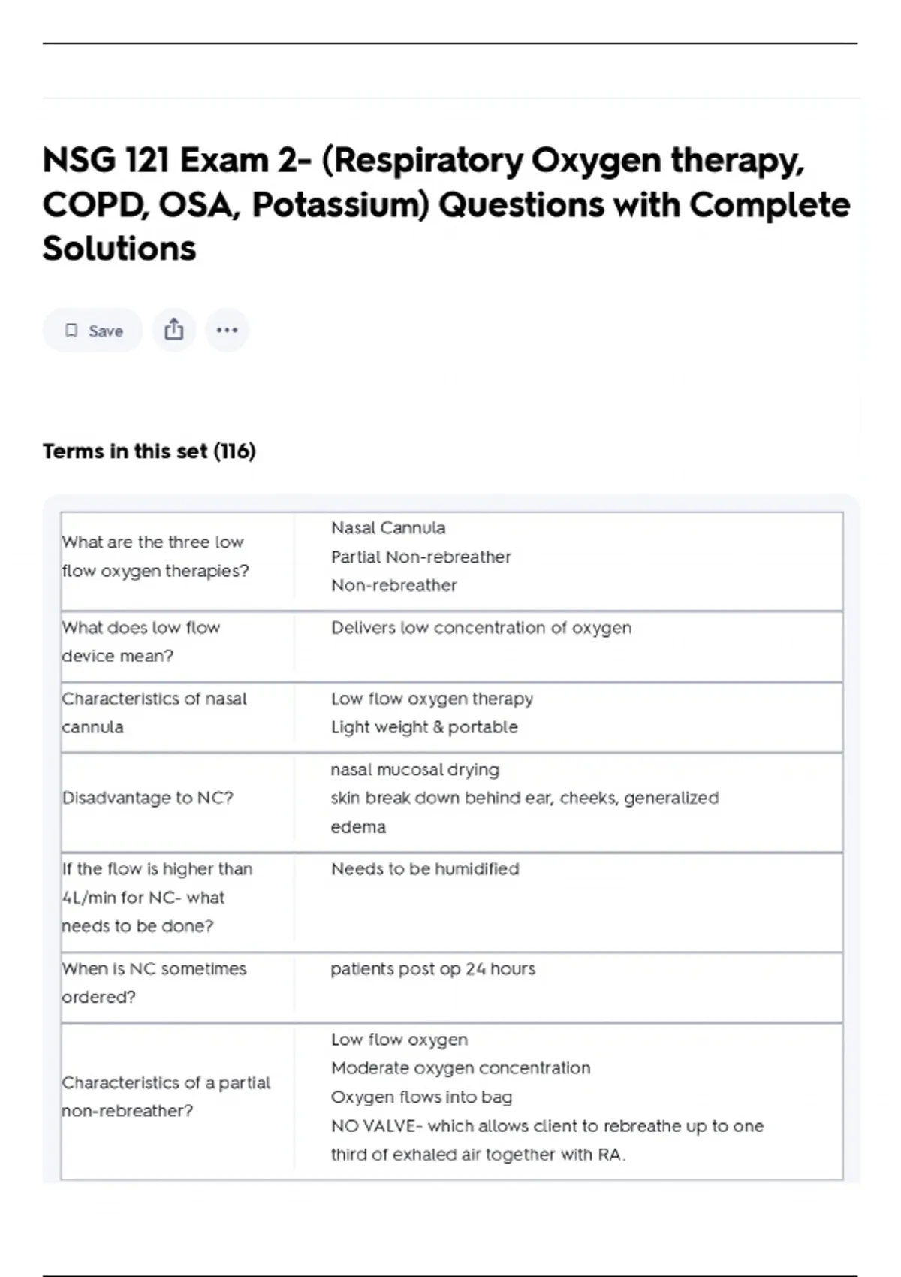Click the NSG 121 Exam 2 title
Image resolution: width=901 pixels, height=1277 pixels.
446,204
